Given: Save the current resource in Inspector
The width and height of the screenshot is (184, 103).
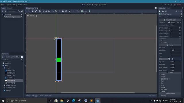Looking at the screenshot, I should point(166,11).
